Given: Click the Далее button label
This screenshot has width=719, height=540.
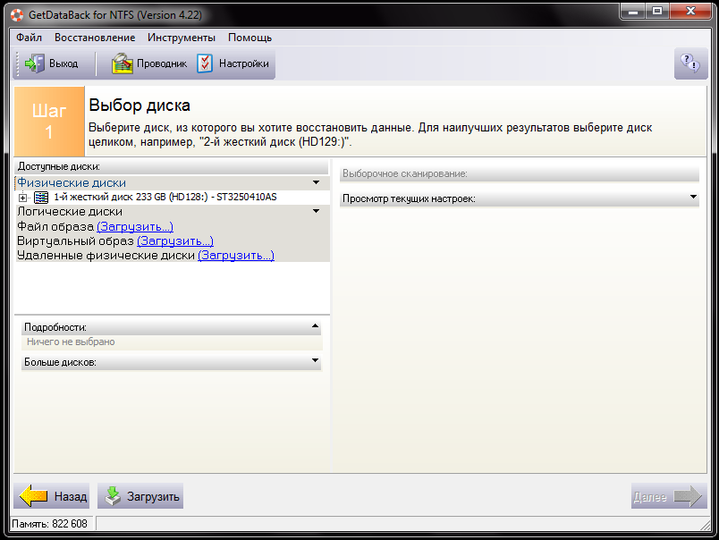Looking at the screenshot, I should click(650, 496).
